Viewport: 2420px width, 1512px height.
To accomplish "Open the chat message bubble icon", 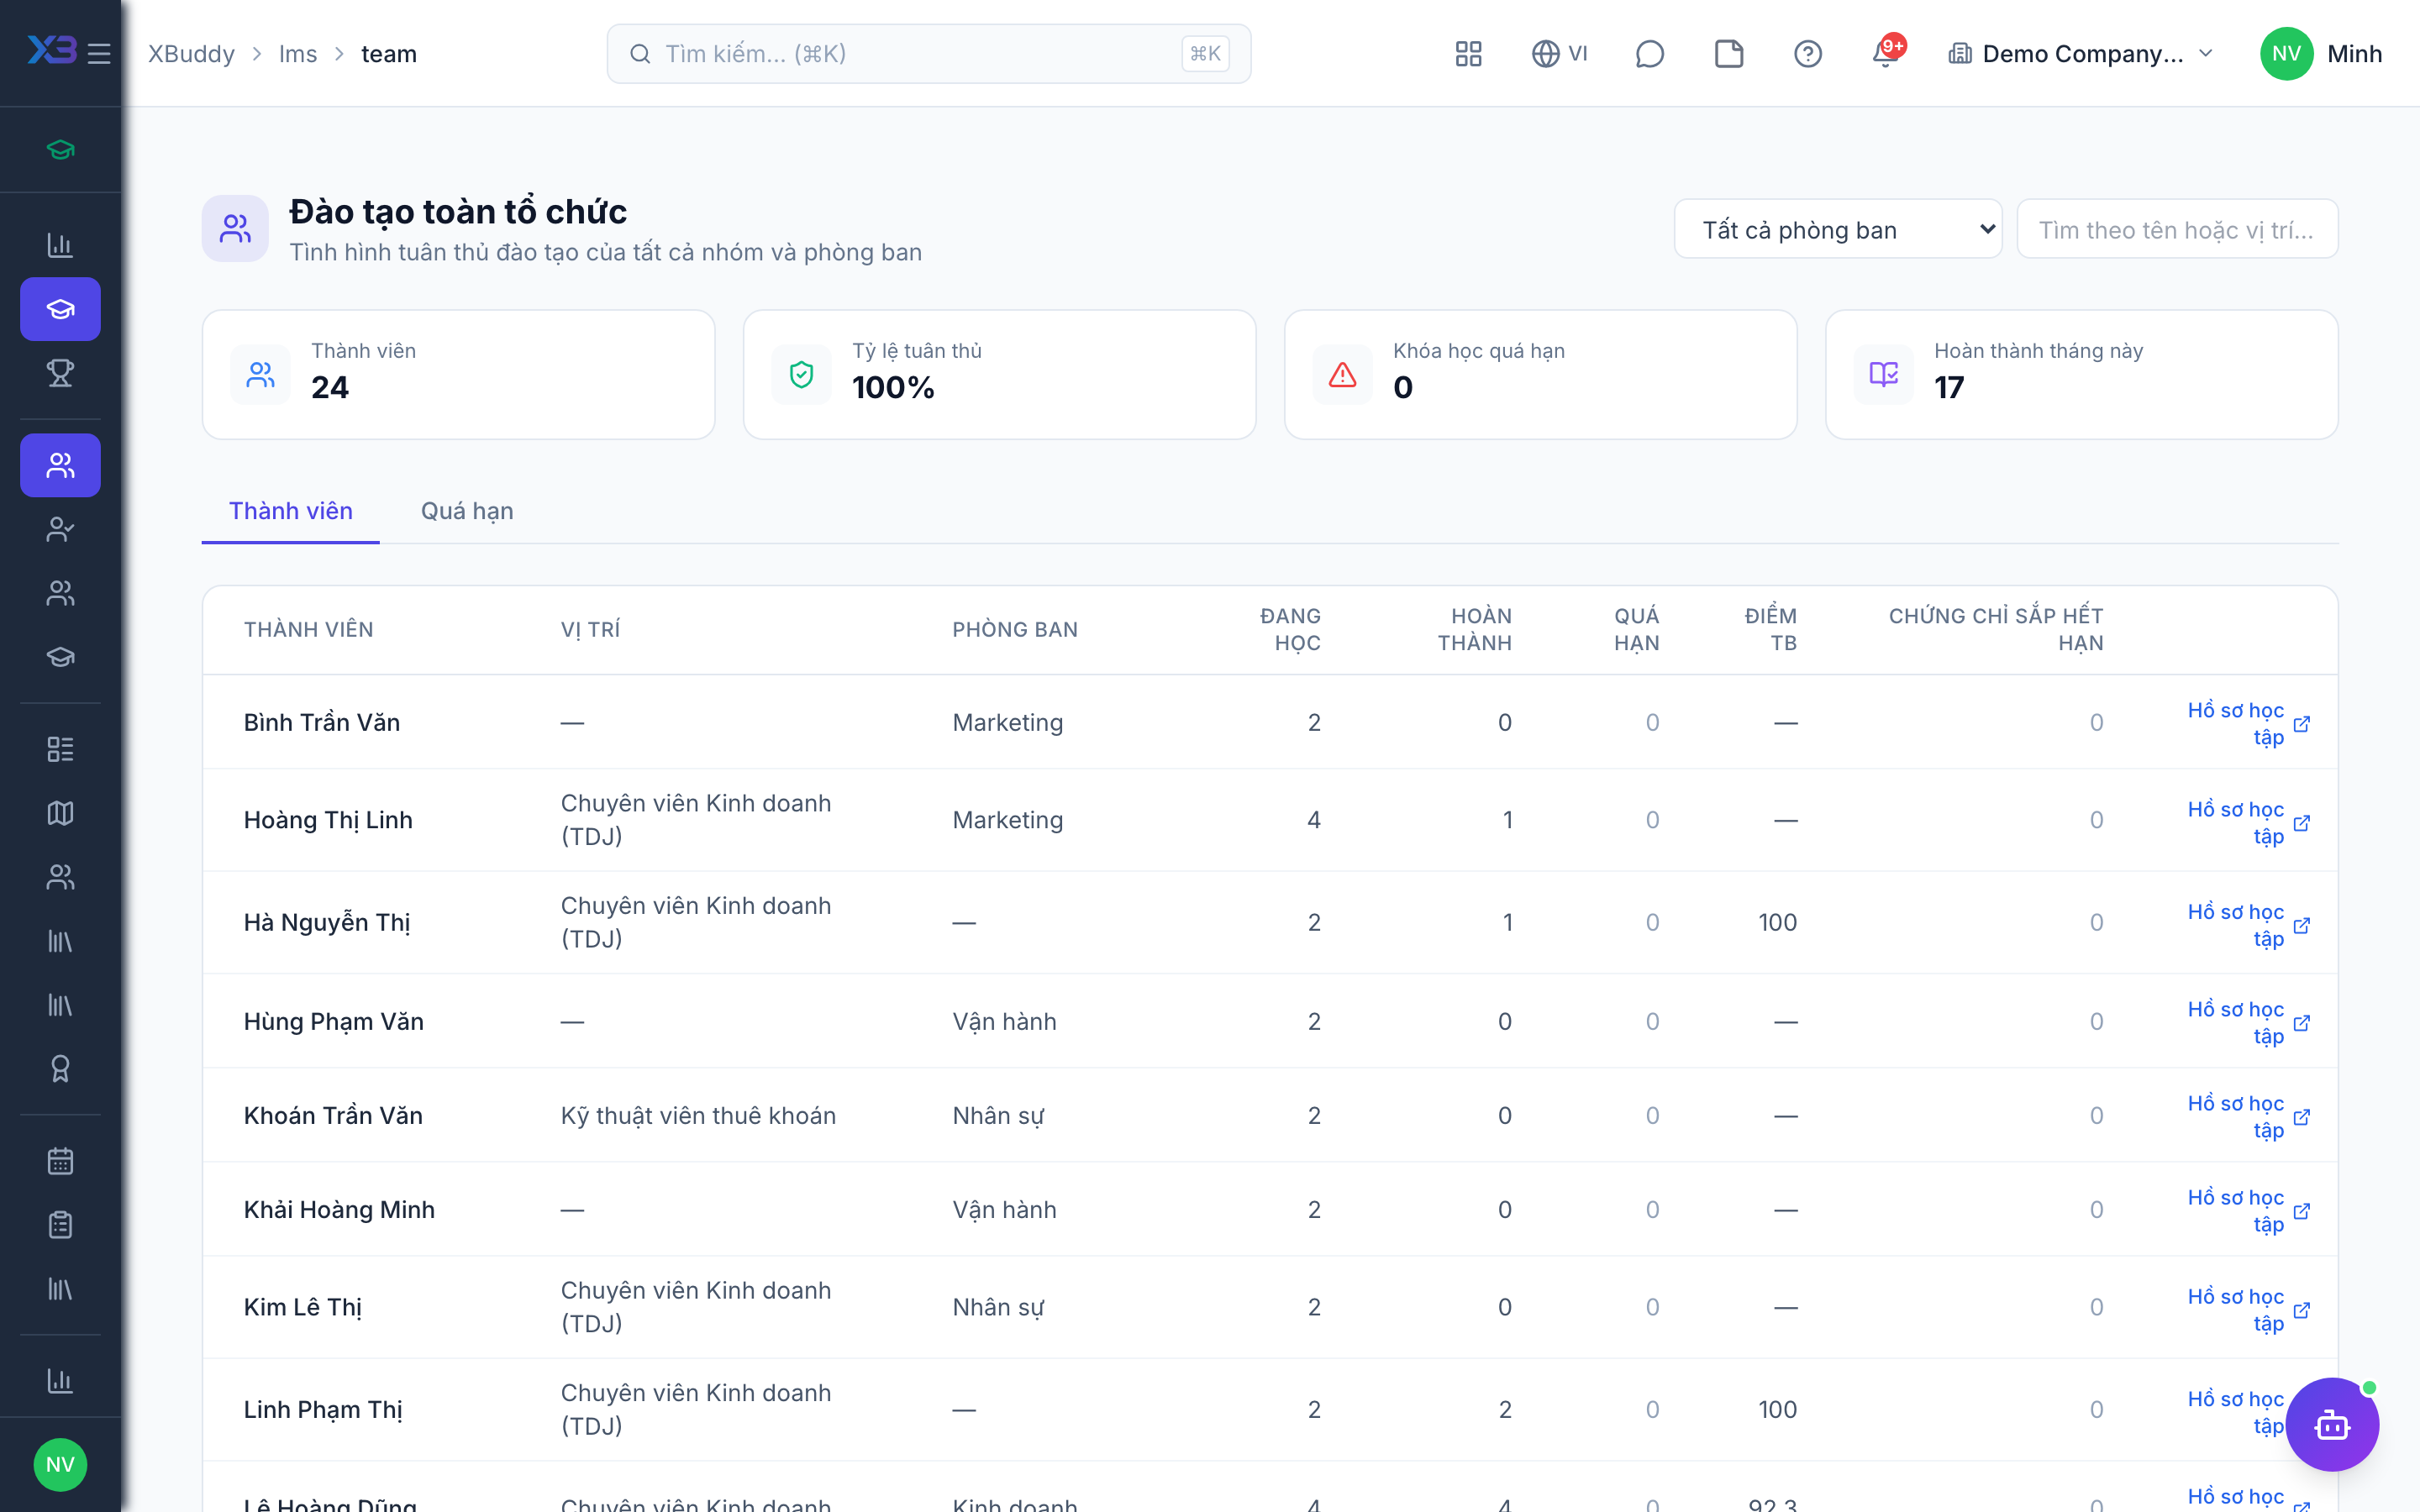I will click(1649, 53).
